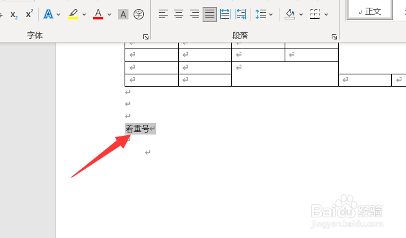
Task: Apply superscript formatting
Action: (x=30, y=14)
